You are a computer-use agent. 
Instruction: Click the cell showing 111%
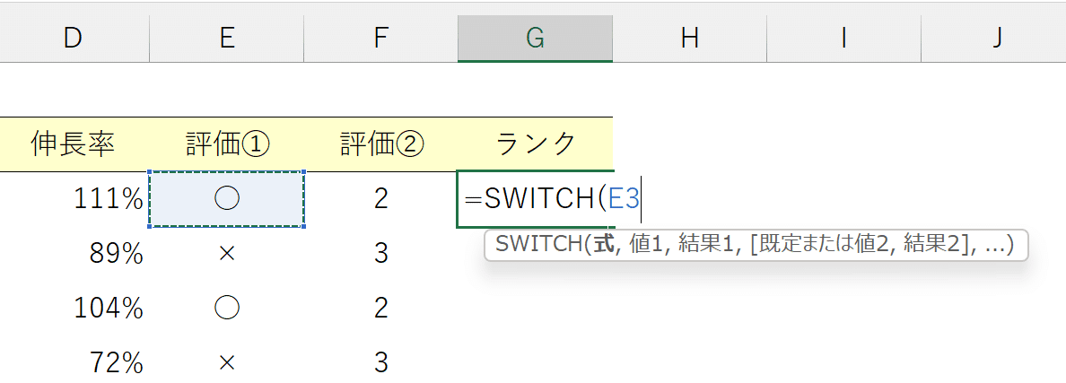(x=74, y=199)
